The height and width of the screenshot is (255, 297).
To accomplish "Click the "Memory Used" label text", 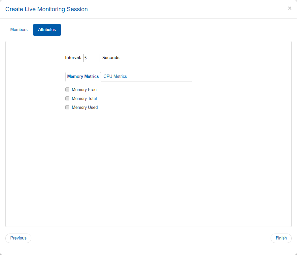I will click(x=85, y=108).
